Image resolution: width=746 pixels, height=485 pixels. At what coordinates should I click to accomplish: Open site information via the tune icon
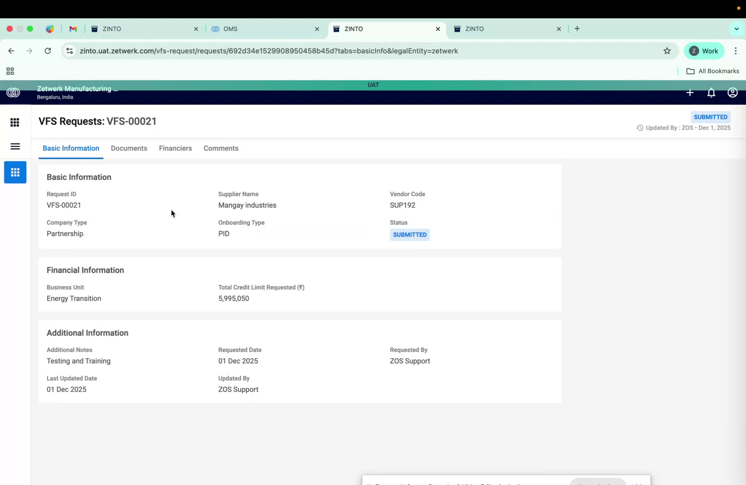69,51
